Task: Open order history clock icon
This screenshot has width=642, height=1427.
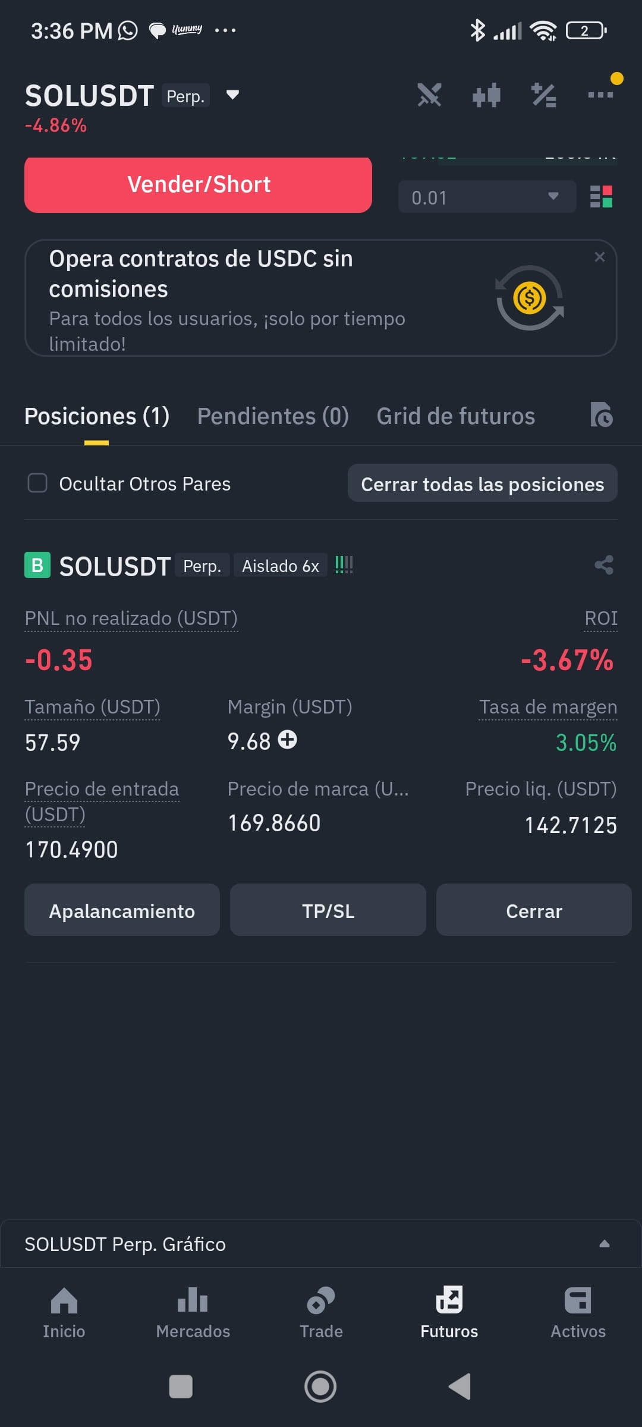Action: (602, 415)
